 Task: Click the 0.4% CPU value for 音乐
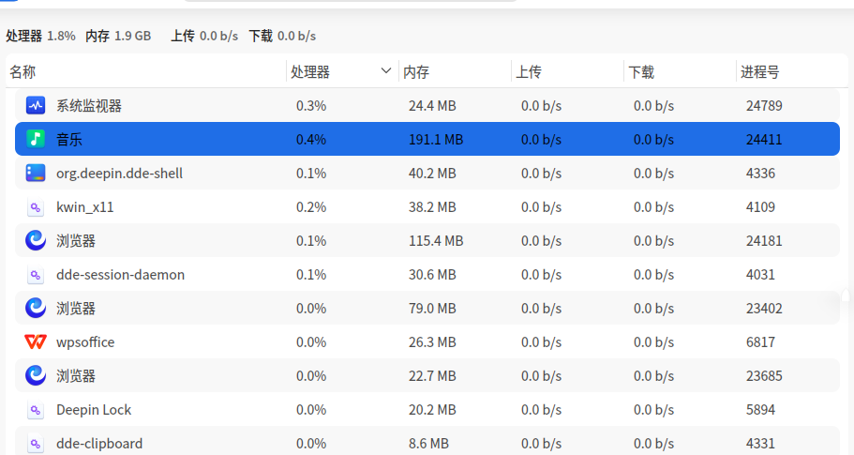[x=311, y=140]
